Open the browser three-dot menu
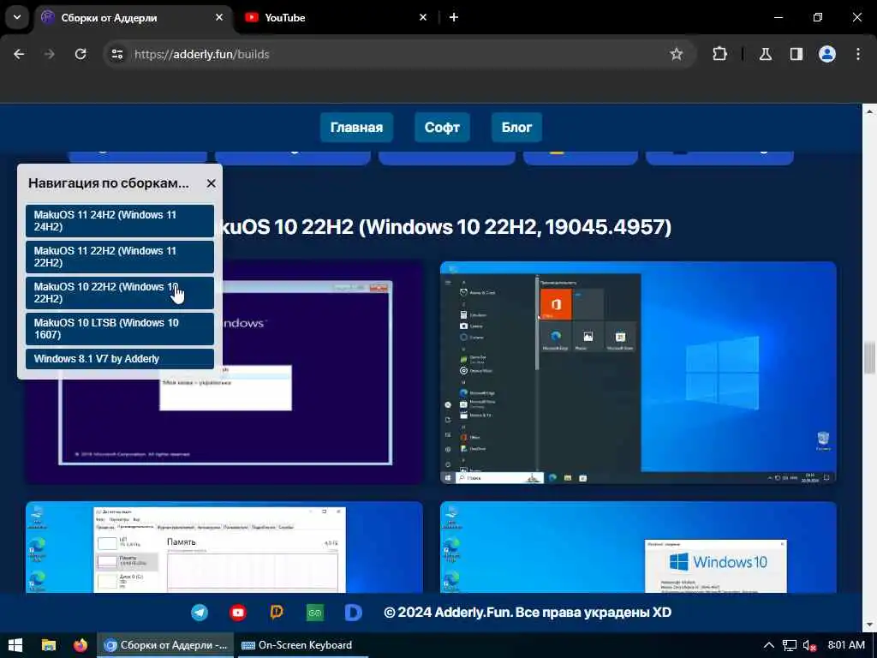Image resolution: width=877 pixels, height=658 pixels. coord(858,54)
